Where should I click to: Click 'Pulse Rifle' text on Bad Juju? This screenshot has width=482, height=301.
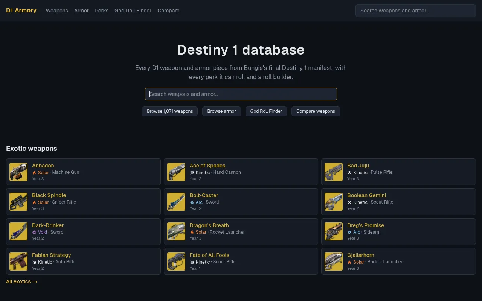(x=381, y=172)
